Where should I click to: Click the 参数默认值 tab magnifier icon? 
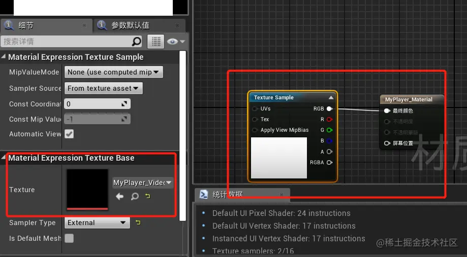[102, 25]
